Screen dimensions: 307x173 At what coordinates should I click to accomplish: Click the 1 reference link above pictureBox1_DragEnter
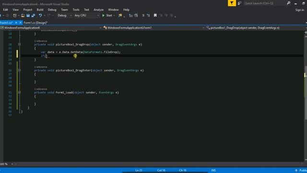41,67
